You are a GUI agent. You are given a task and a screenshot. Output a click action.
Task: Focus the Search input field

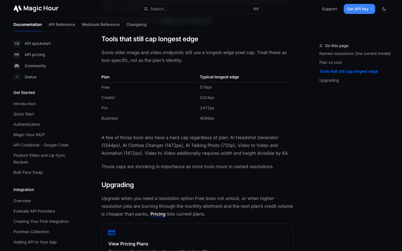pos(201,9)
